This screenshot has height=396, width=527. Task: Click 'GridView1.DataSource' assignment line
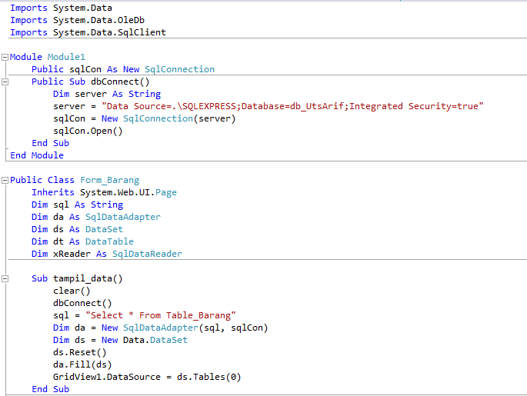pos(147,378)
